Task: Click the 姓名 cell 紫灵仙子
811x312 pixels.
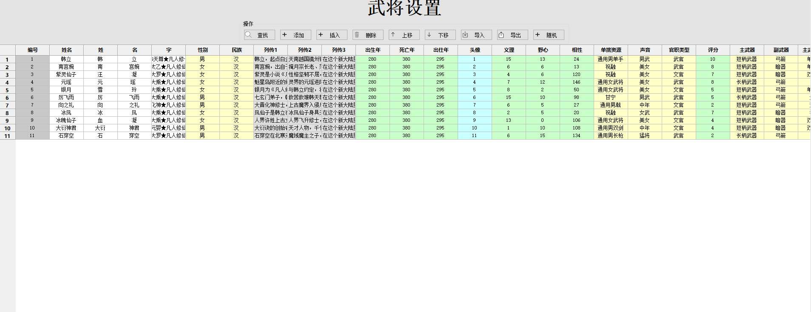Action: tap(67, 75)
